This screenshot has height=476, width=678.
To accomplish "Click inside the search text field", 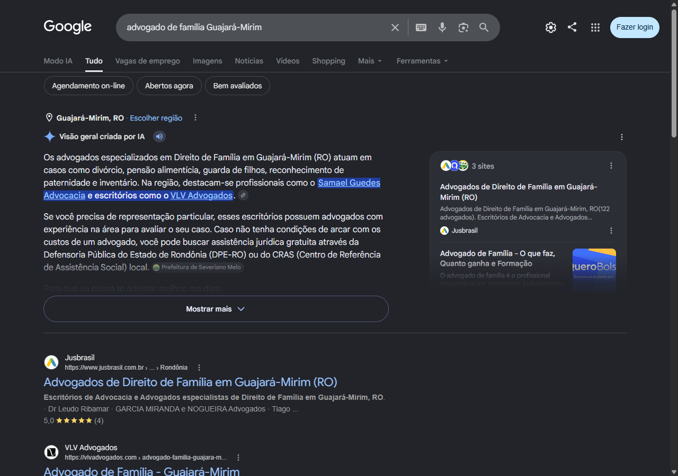I will pos(254,28).
